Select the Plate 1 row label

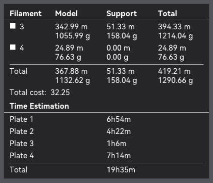21,119
